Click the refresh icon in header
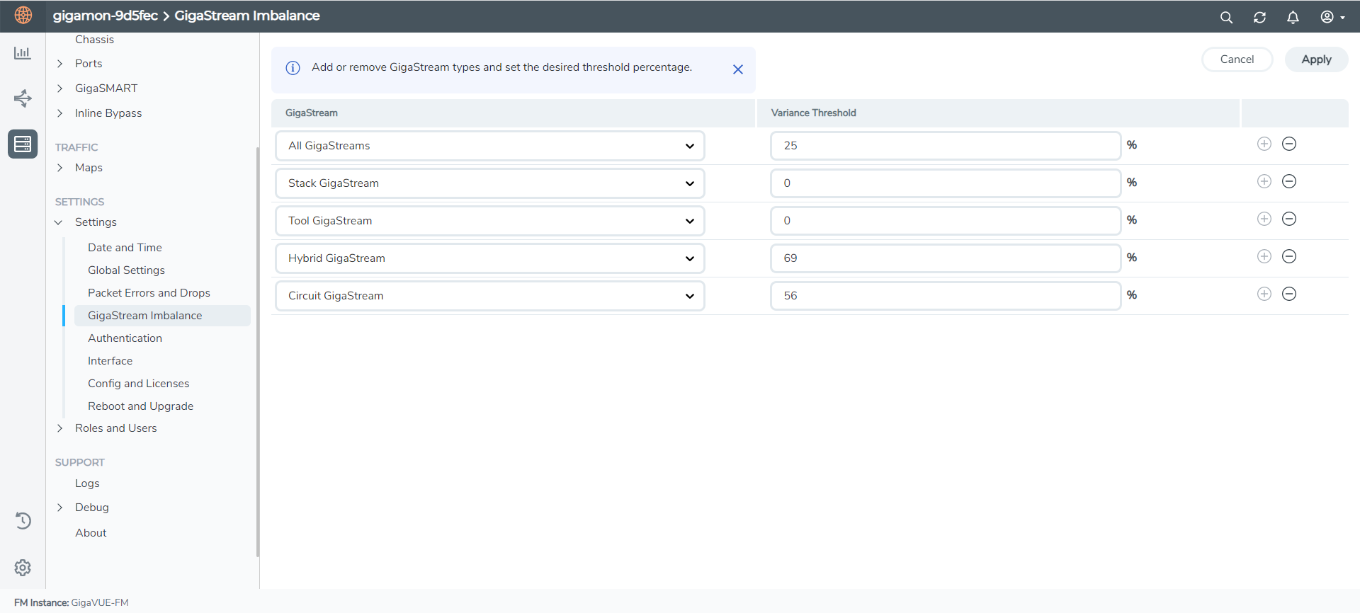This screenshot has height=613, width=1360. (1259, 18)
